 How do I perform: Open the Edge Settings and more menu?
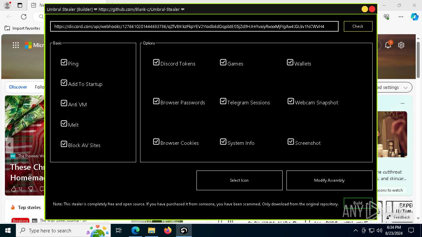(401, 16)
